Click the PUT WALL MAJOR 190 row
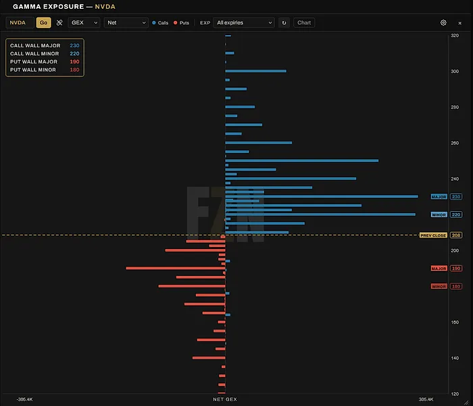 coord(45,62)
